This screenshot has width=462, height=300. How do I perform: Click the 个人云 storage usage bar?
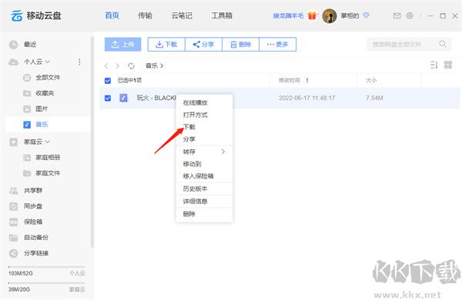47,267
